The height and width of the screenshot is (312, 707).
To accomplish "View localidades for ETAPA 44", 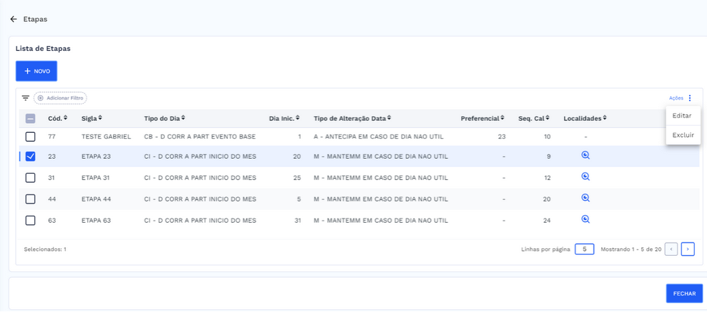I will pyautogui.click(x=585, y=199).
